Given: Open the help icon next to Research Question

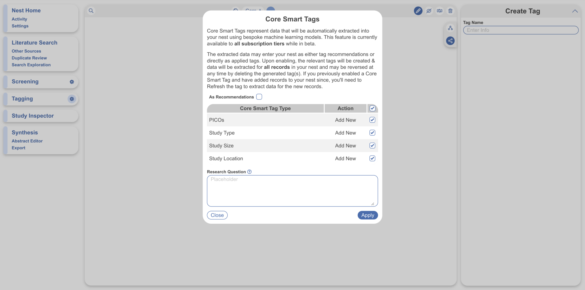Looking at the screenshot, I should click(249, 172).
